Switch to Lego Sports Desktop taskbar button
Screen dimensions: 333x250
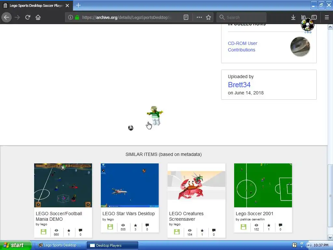point(60,245)
